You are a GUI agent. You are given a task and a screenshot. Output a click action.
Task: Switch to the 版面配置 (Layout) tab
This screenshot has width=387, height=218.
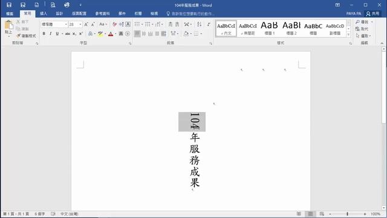coord(79,13)
